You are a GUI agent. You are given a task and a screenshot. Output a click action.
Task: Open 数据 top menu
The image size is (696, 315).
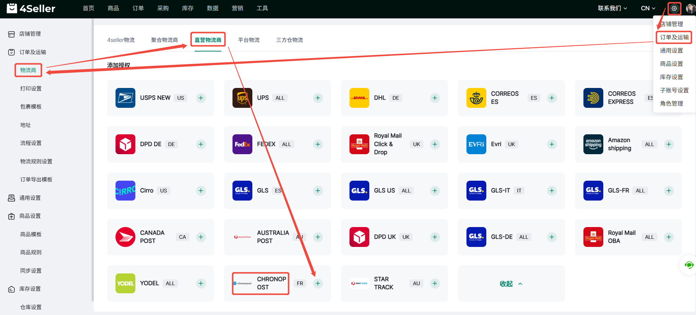pos(213,8)
